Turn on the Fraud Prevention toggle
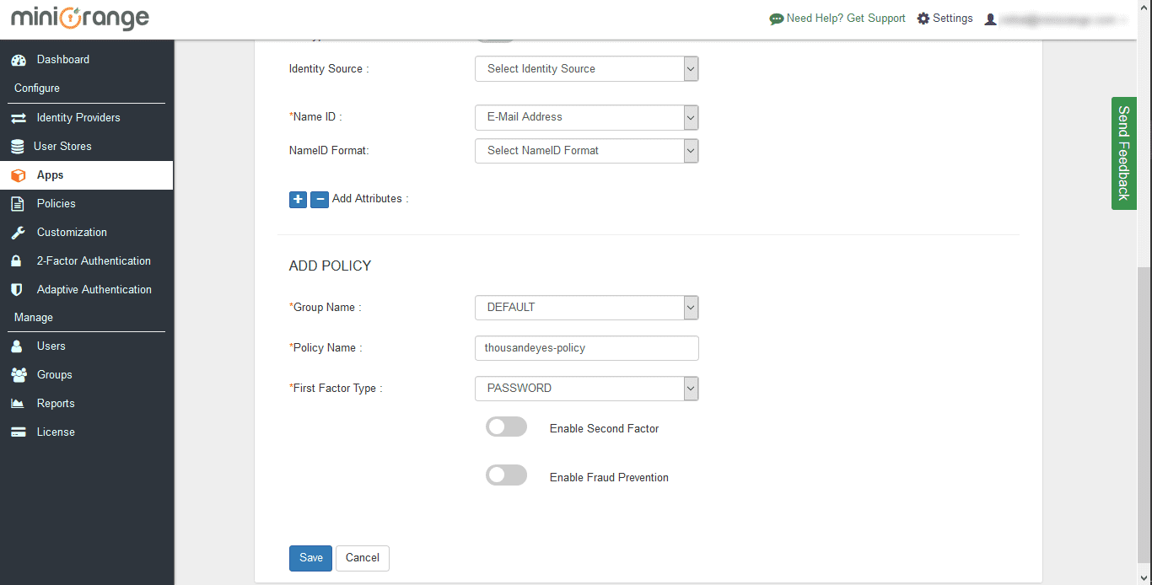 pos(506,476)
